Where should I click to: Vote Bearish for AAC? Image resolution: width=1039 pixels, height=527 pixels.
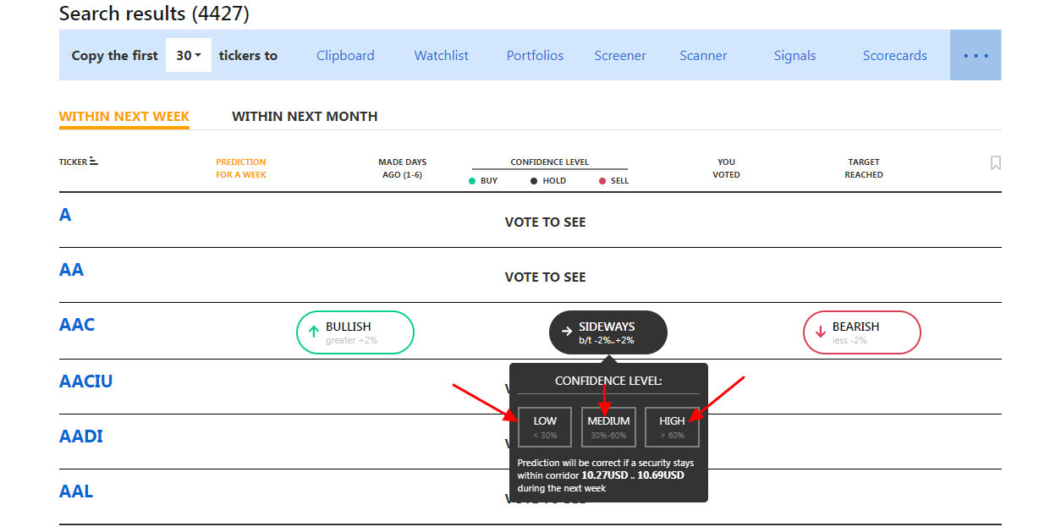click(x=861, y=332)
